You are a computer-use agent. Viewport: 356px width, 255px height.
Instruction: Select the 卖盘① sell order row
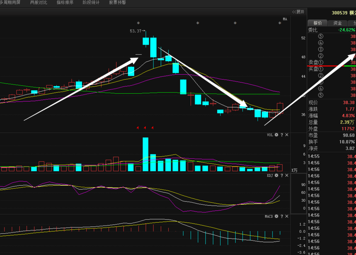(331, 63)
